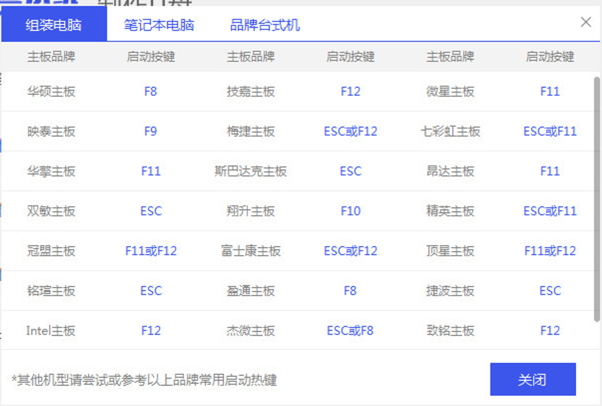Click ESC或F8 for 杰微主板

[x=351, y=330]
